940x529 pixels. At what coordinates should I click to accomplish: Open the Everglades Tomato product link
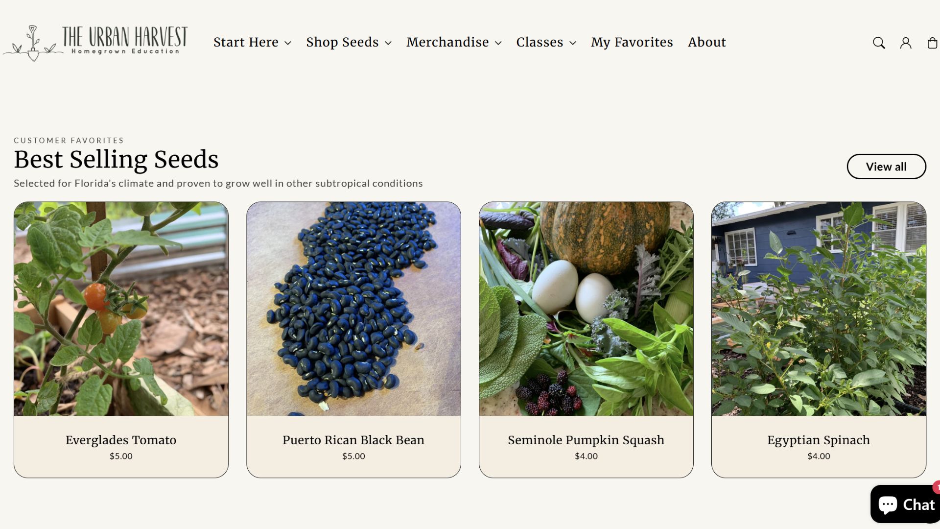click(121, 440)
